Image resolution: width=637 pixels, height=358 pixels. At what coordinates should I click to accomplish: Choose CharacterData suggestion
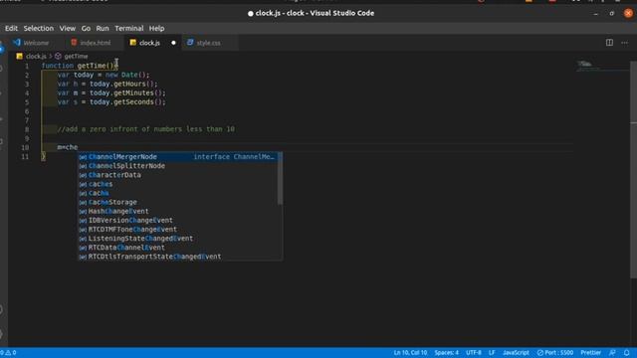(x=178, y=175)
